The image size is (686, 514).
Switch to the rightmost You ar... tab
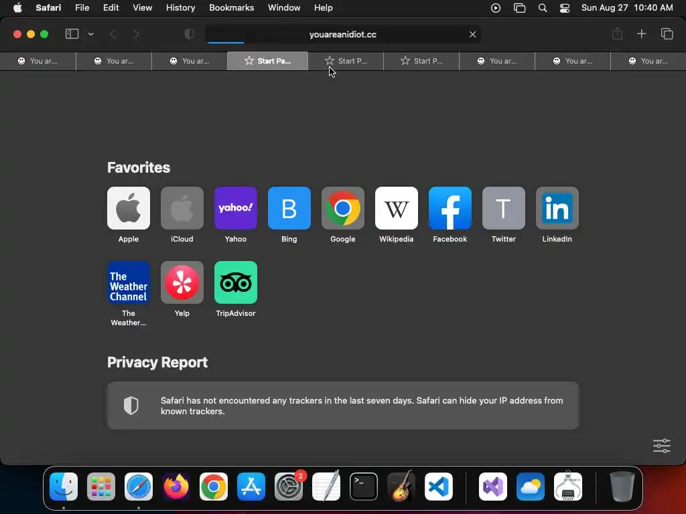(x=648, y=61)
